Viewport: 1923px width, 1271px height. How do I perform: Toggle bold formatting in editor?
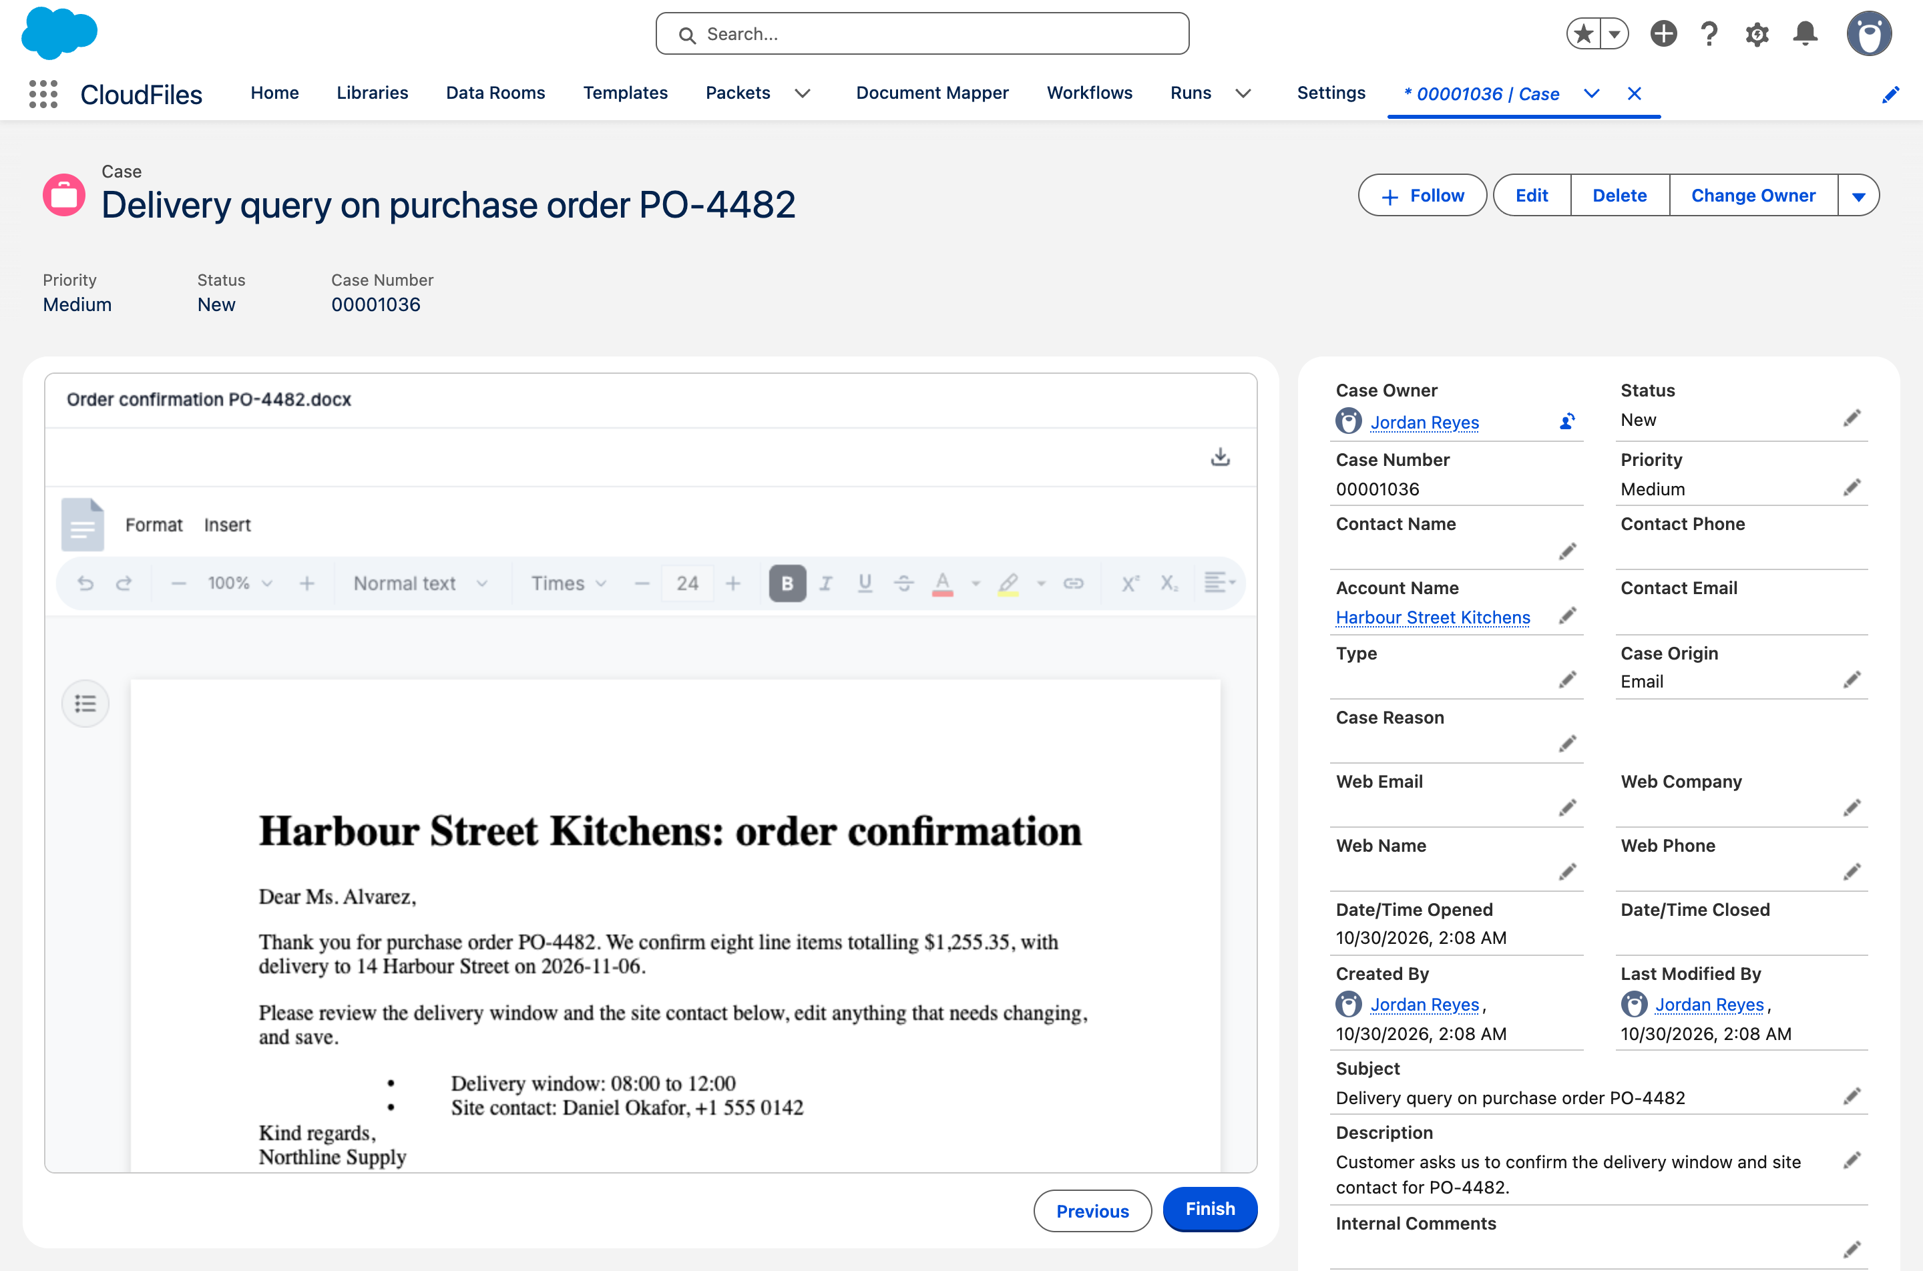pos(787,583)
